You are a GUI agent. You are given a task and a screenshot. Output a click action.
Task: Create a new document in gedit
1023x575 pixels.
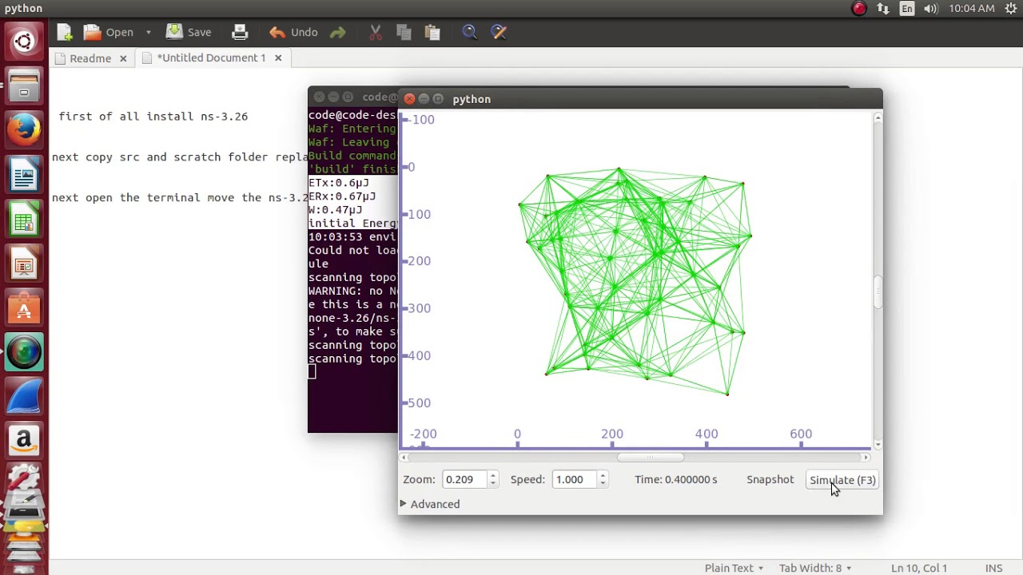click(x=65, y=32)
